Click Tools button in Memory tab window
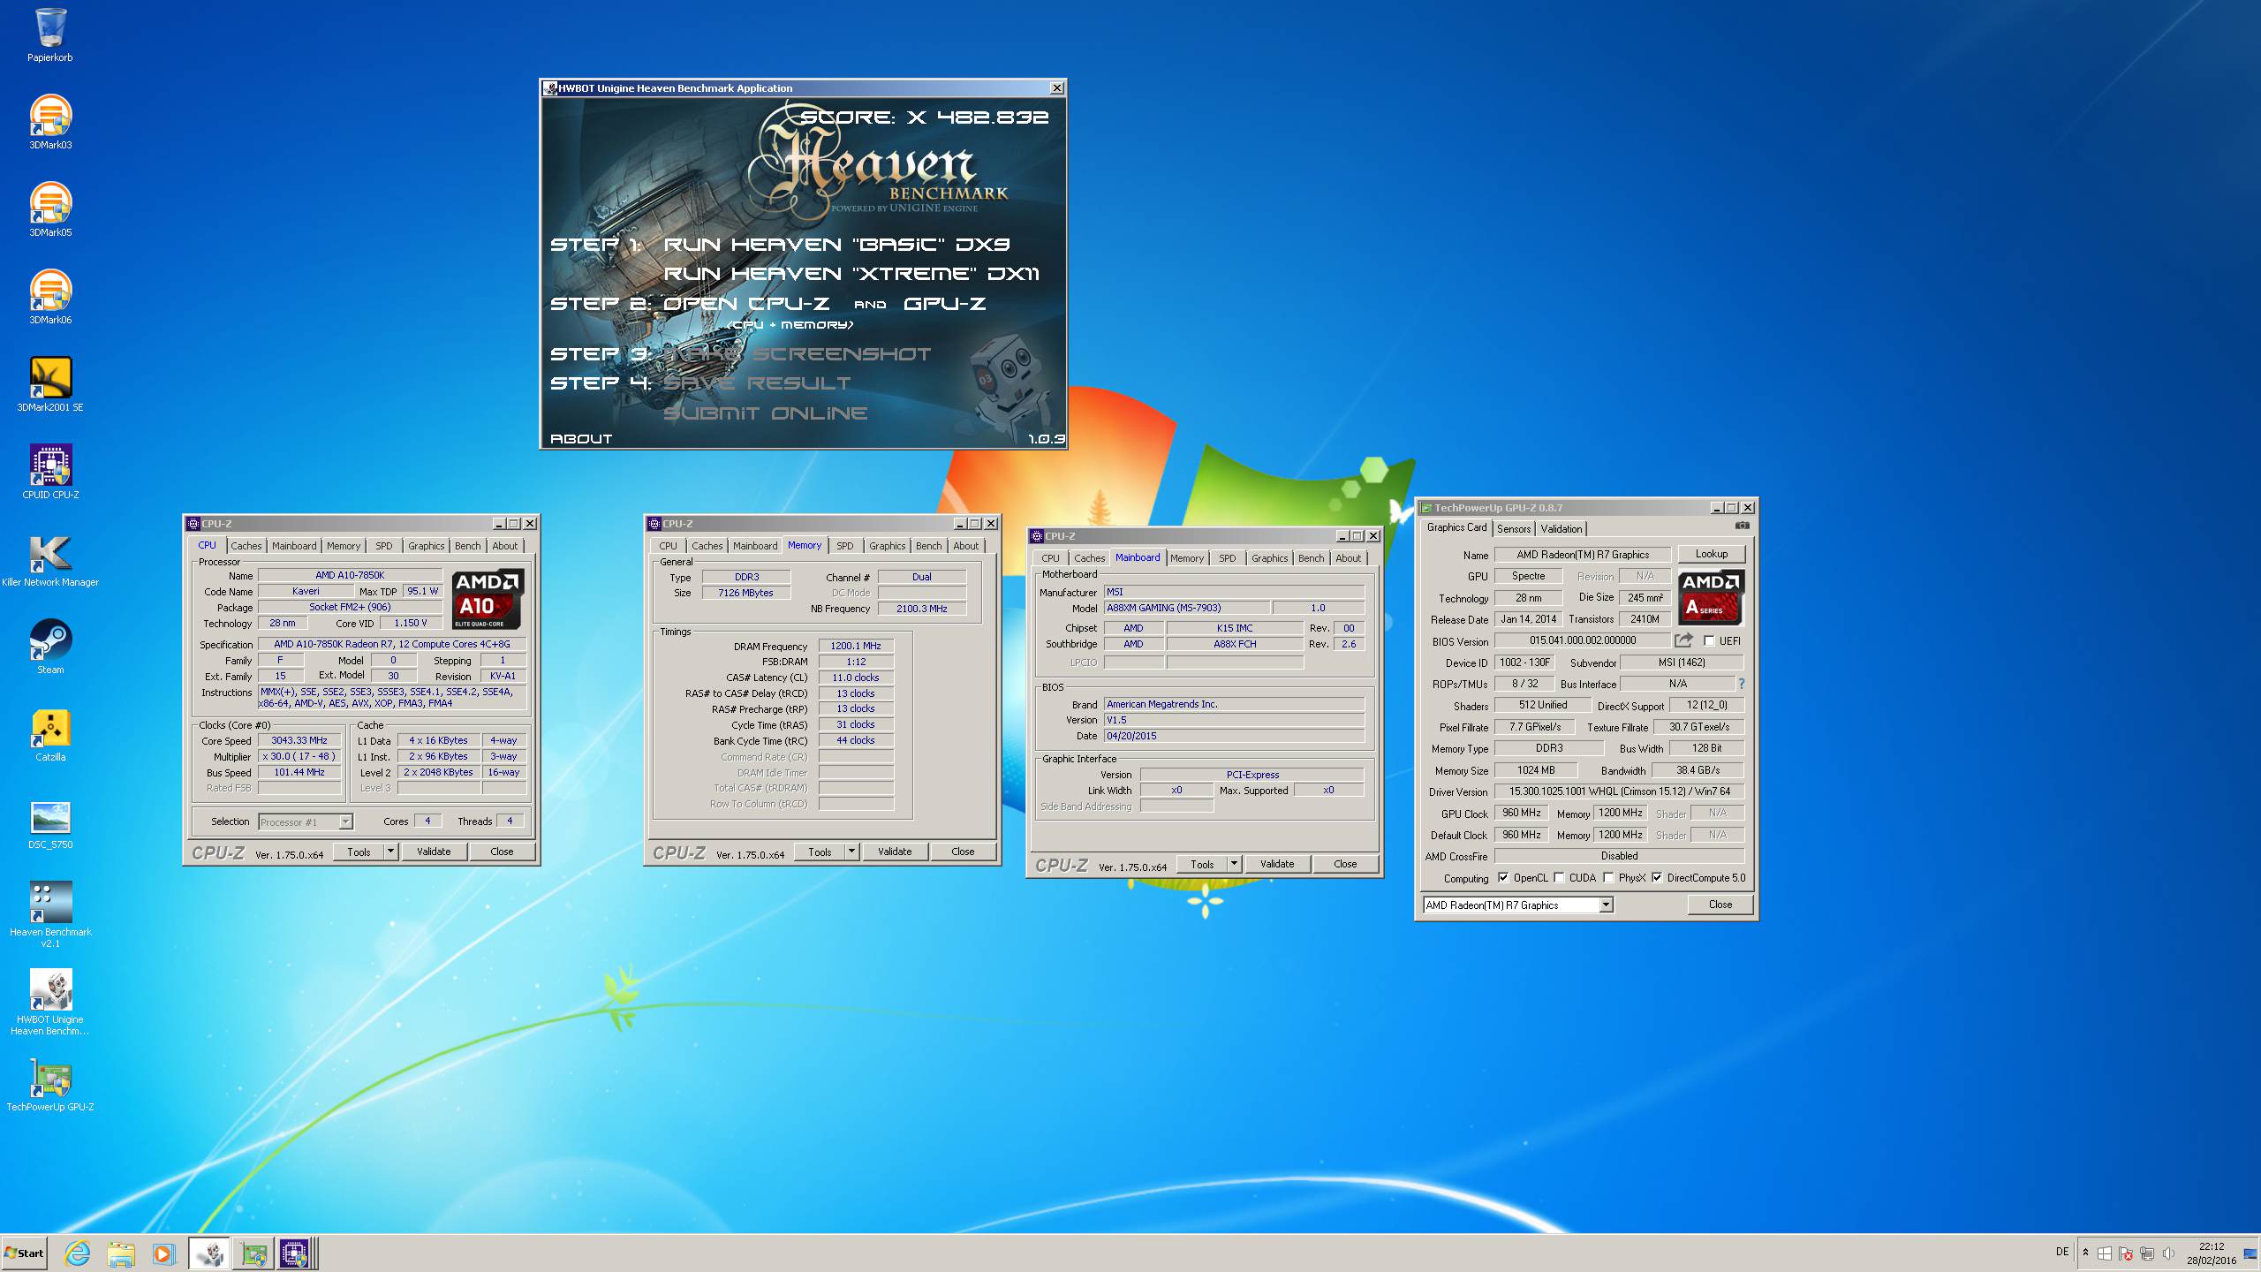This screenshot has width=2261, height=1272. click(x=820, y=852)
